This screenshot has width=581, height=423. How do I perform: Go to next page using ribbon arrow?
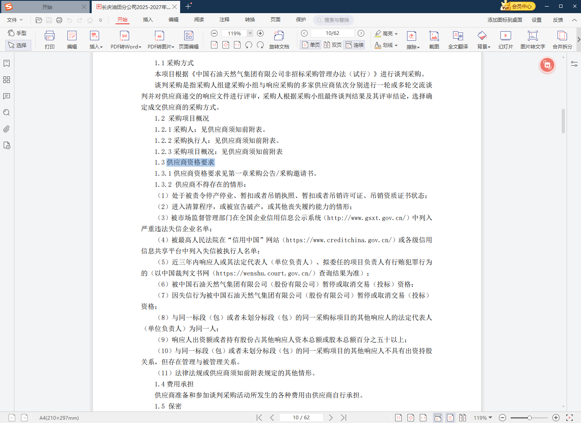[361, 33]
